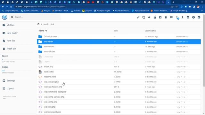
Task: Sort by Last modified column header
Action: (x=151, y=31)
